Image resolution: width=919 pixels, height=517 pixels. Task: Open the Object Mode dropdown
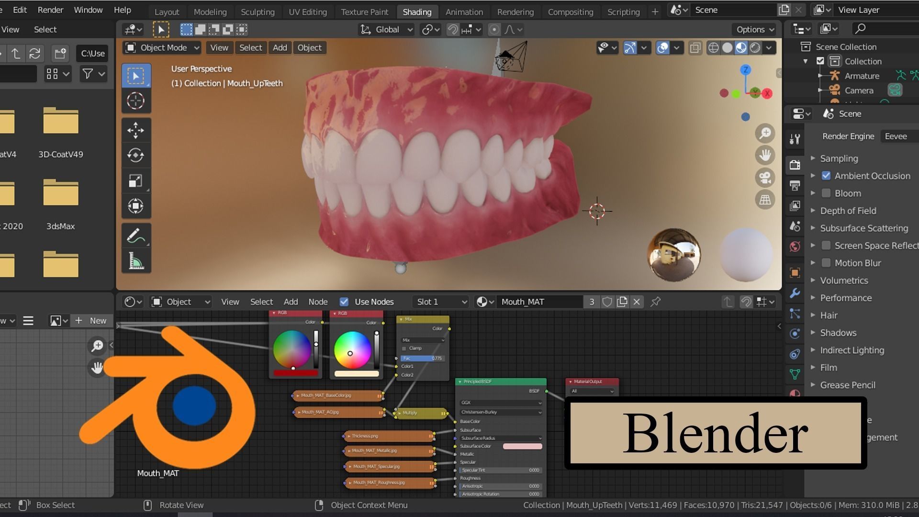click(162, 48)
